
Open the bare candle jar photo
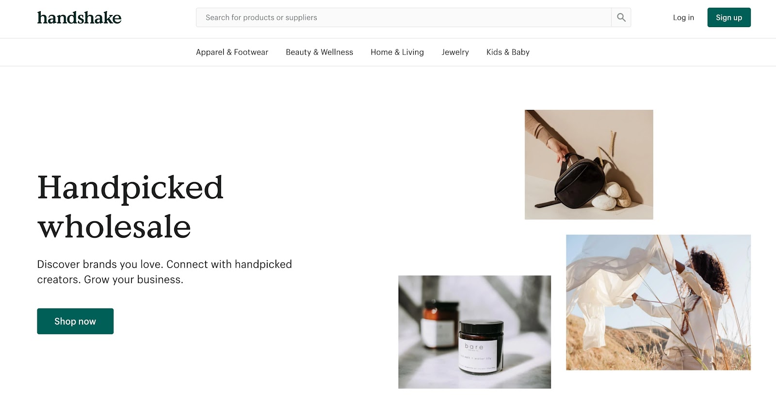click(x=474, y=332)
